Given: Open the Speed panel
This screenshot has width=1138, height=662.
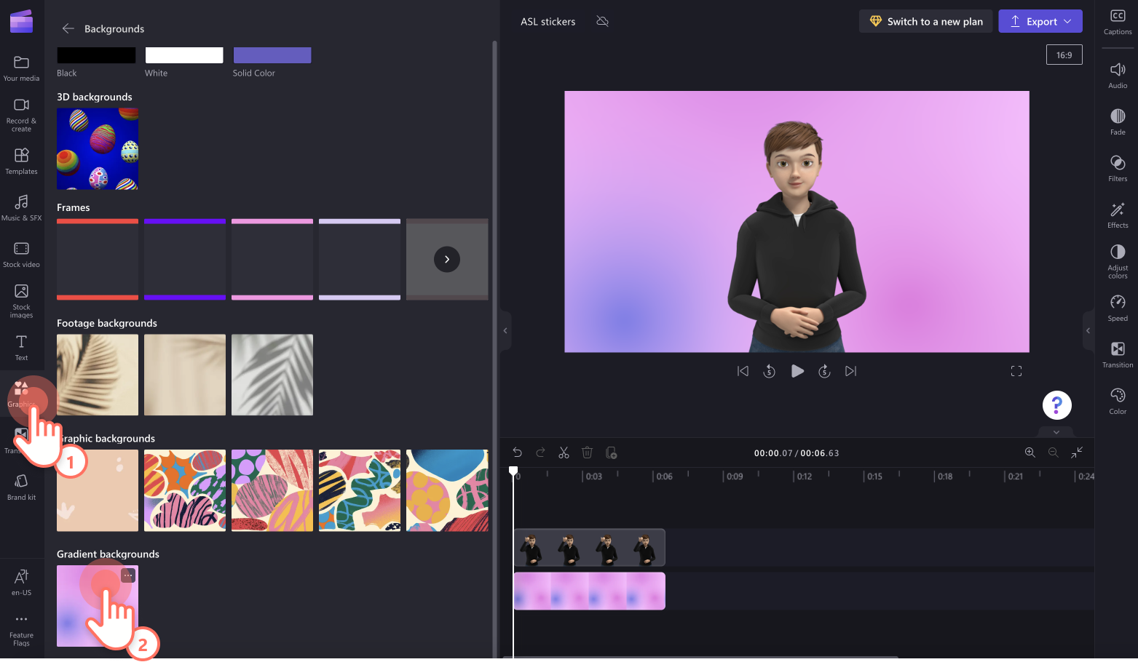Looking at the screenshot, I should pyautogui.click(x=1117, y=307).
